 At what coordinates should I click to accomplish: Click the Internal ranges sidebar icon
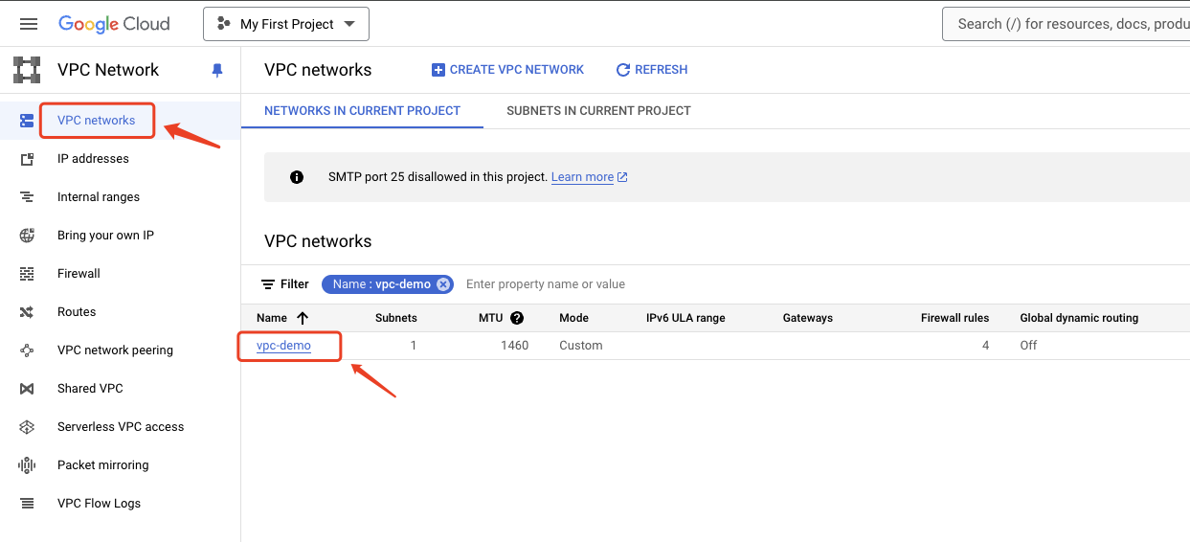pos(27,197)
